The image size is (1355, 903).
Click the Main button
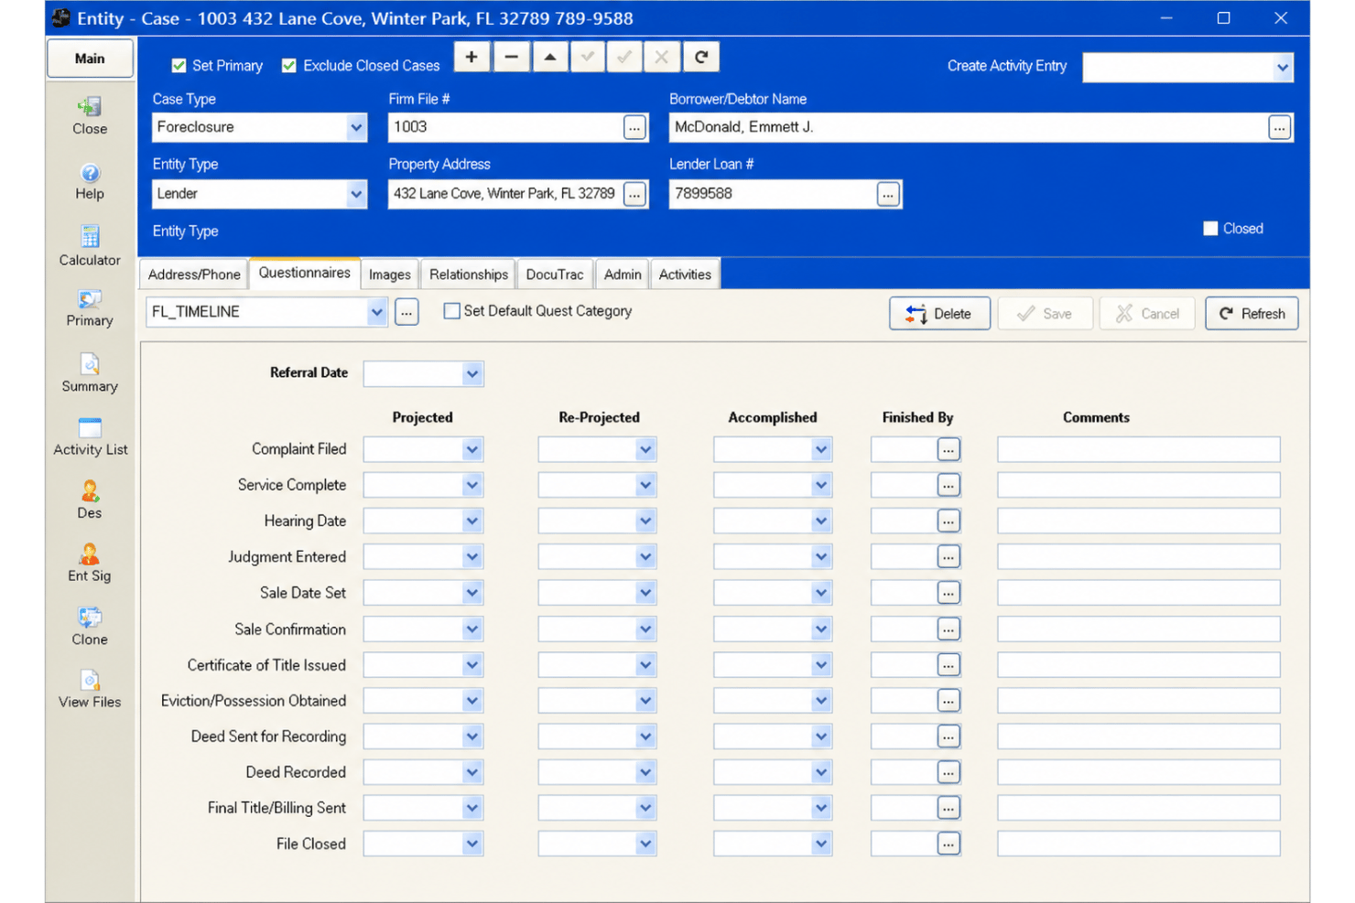(90, 59)
